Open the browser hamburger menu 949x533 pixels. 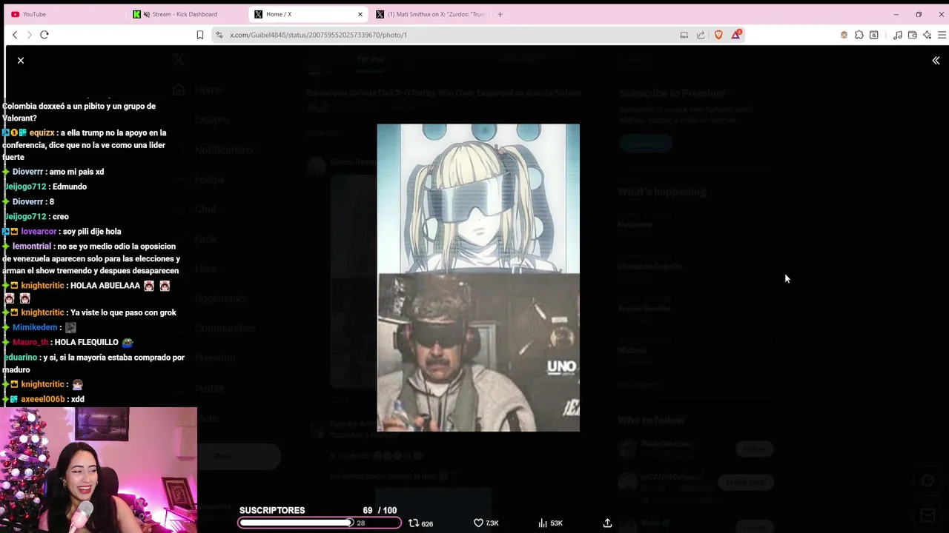942,35
